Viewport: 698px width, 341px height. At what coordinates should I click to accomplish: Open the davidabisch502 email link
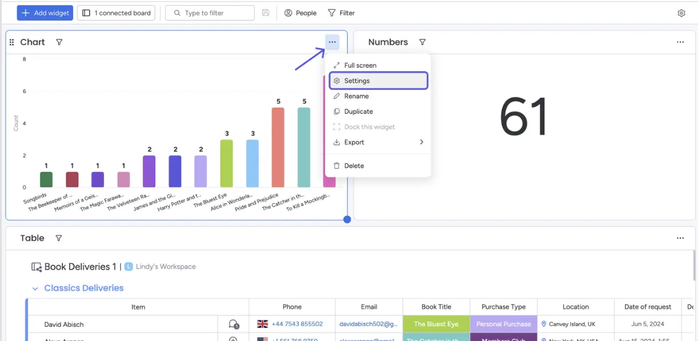pos(368,324)
